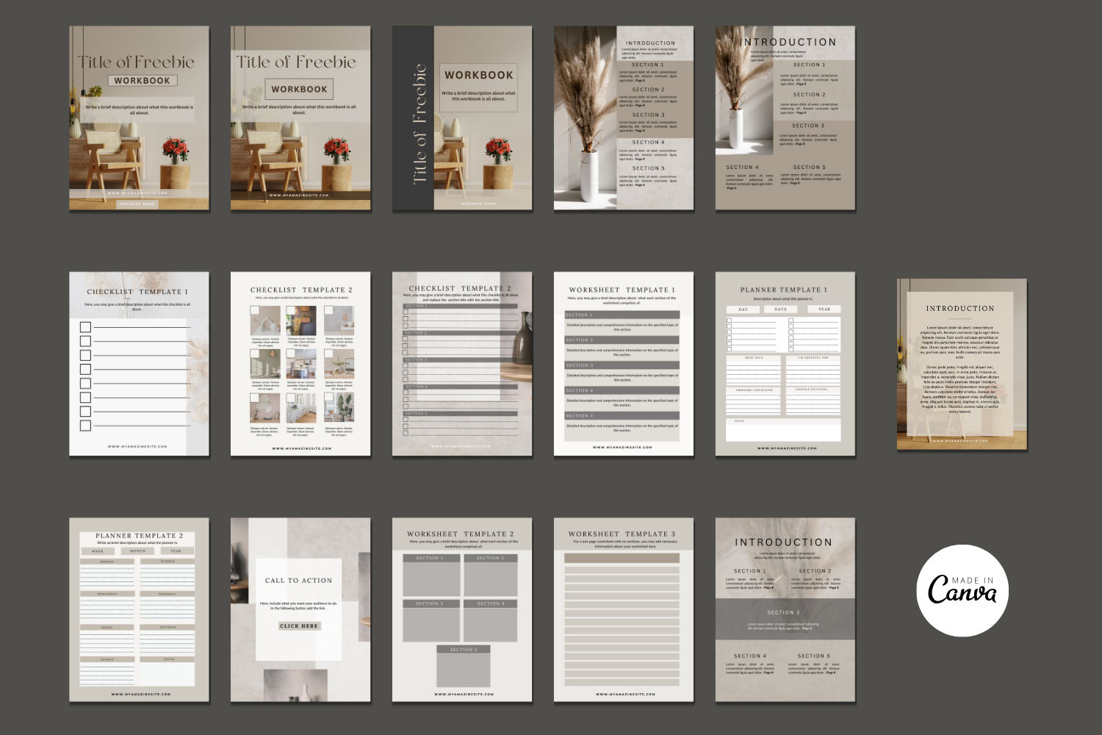Click the MONTH field on Planner Template 2
The height and width of the screenshot is (735, 1102).
point(138,551)
